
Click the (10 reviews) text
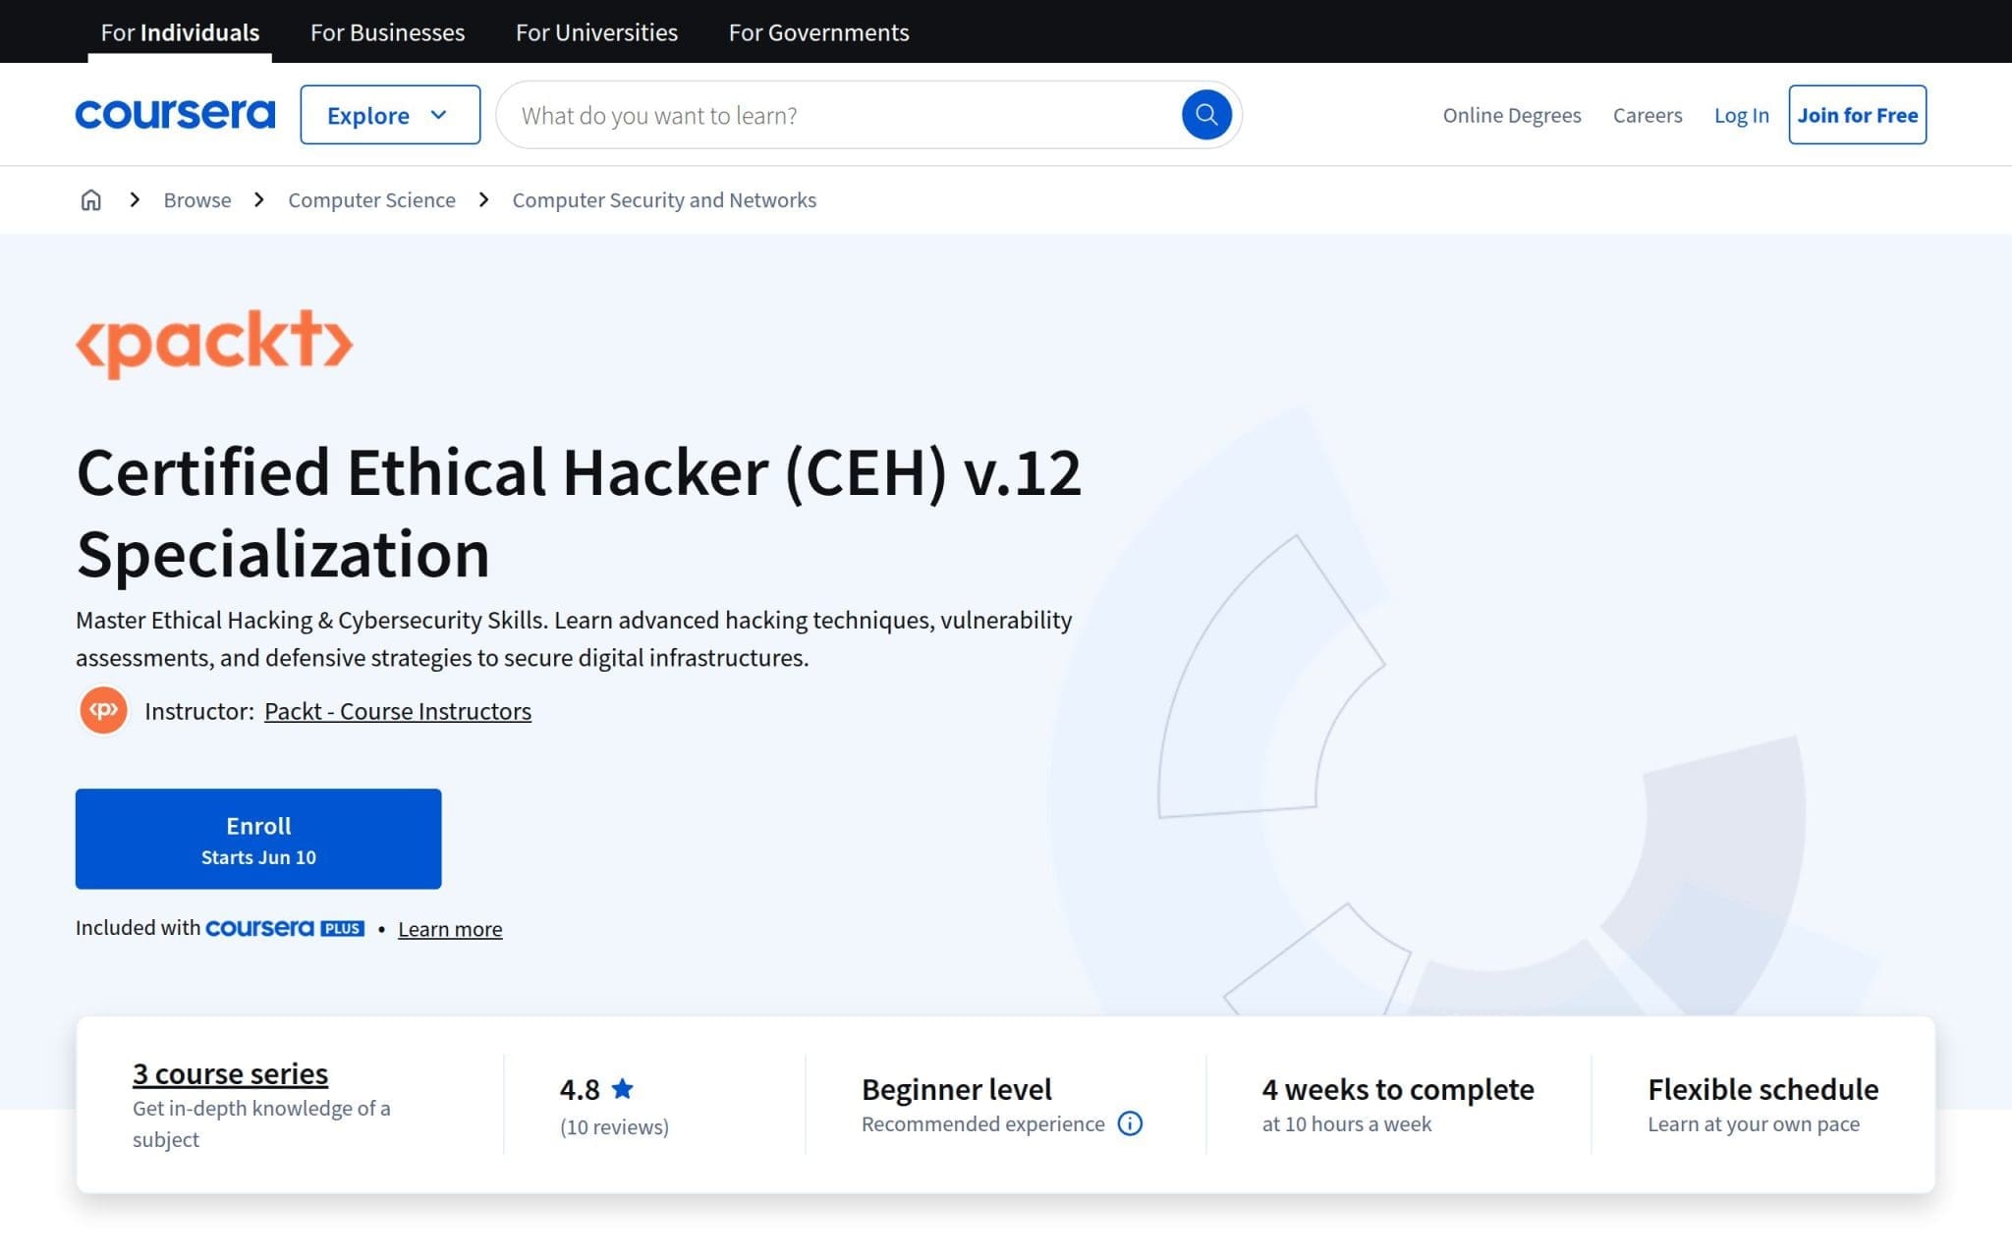point(614,1127)
